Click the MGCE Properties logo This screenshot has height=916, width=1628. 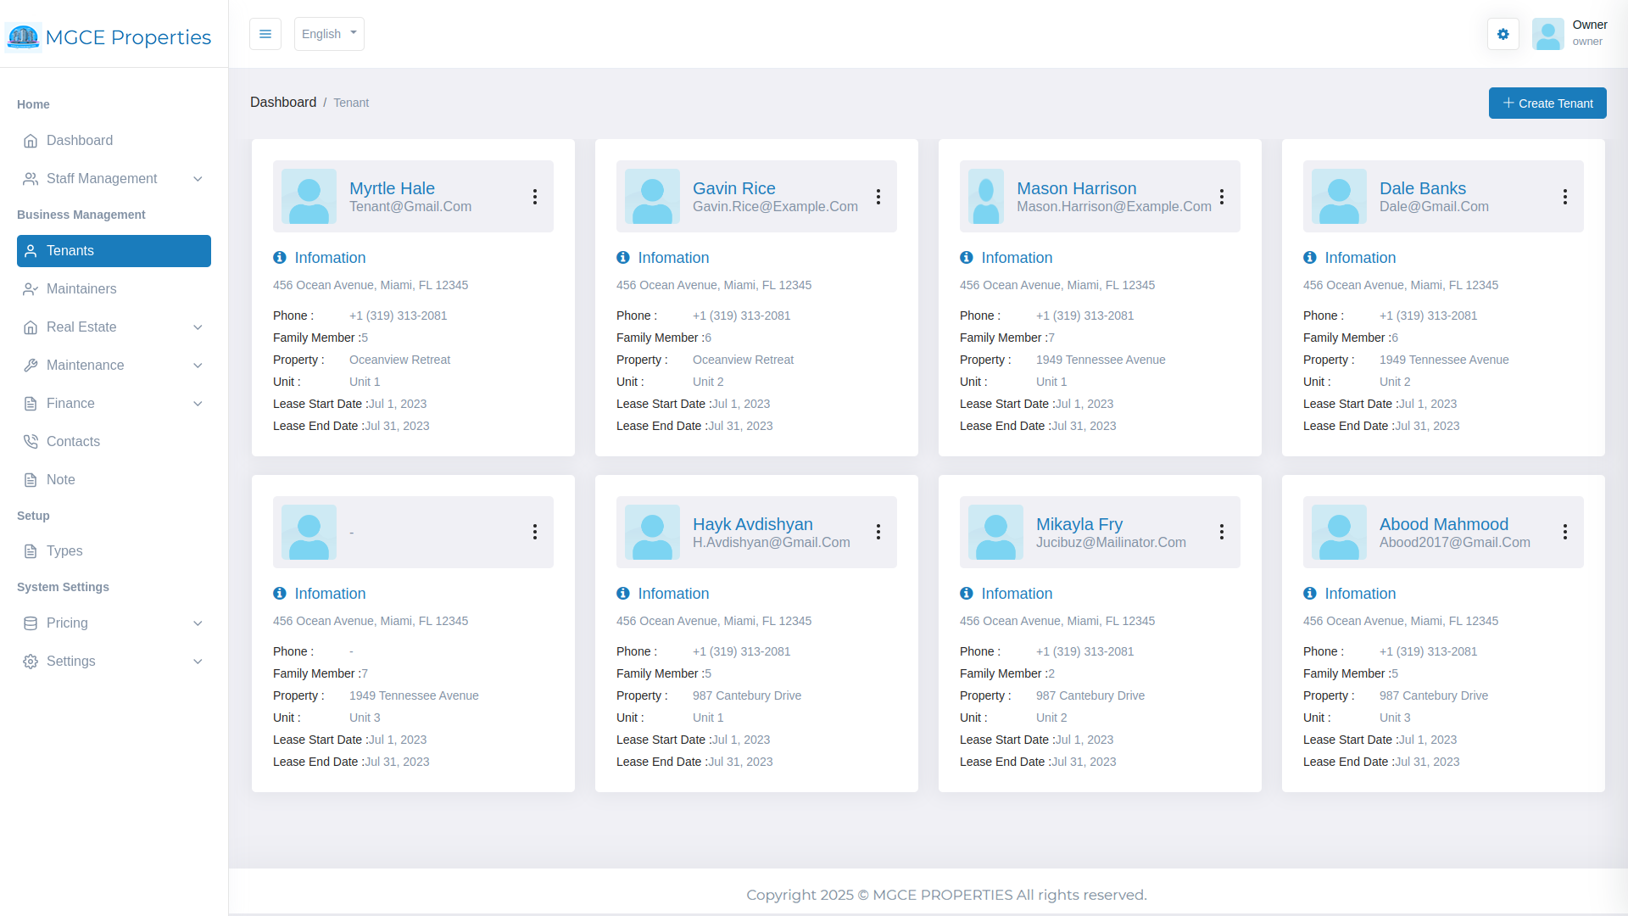pos(109,36)
